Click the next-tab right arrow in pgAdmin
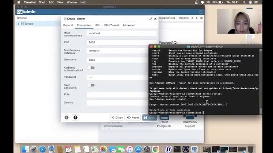The width and height of the screenshot is (273, 153). (x=197, y=18)
